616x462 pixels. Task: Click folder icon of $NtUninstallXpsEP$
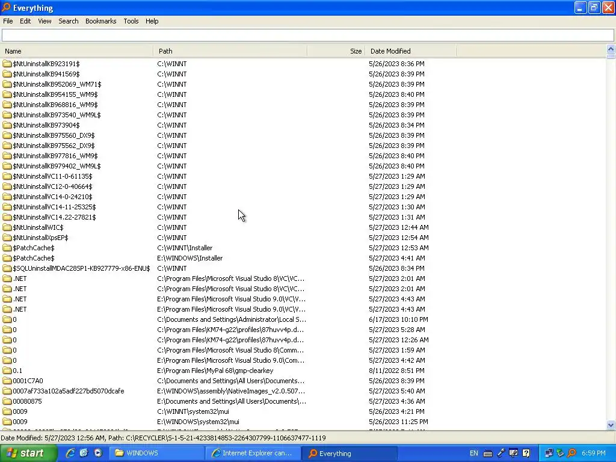pyautogui.click(x=7, y=237)
